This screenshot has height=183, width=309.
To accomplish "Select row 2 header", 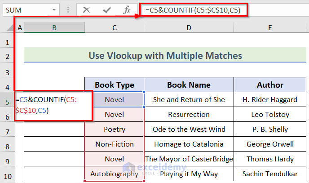I will point(7,57).
